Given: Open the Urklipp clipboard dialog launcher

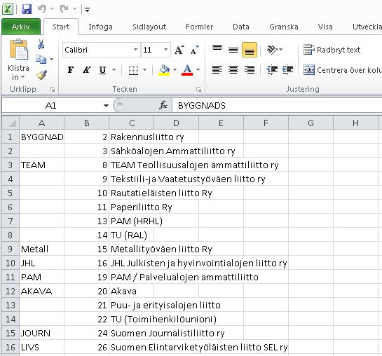Looking at the screenshot, I should click(x=52, y=90).
